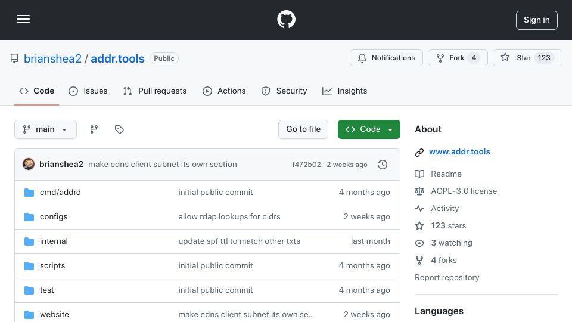572x322 pixels.
Task: Open the website row's commit message
Action: pos(246,315)
